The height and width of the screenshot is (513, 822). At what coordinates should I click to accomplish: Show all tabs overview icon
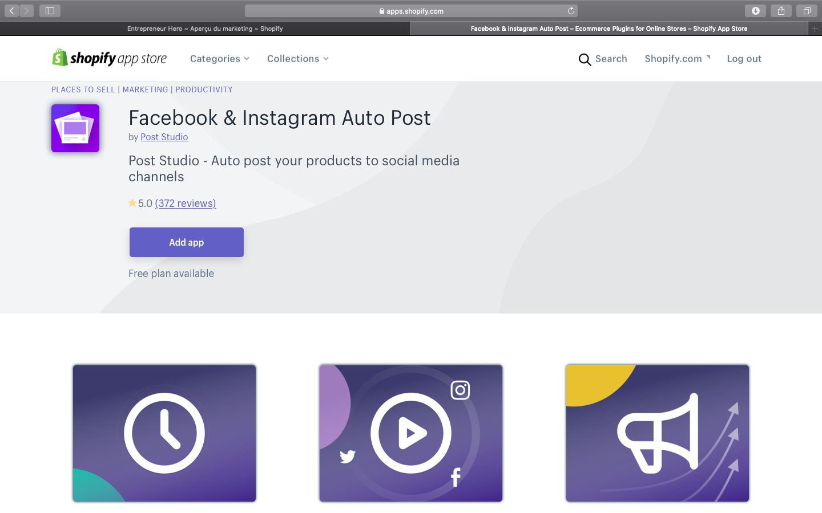pos(807,11)
